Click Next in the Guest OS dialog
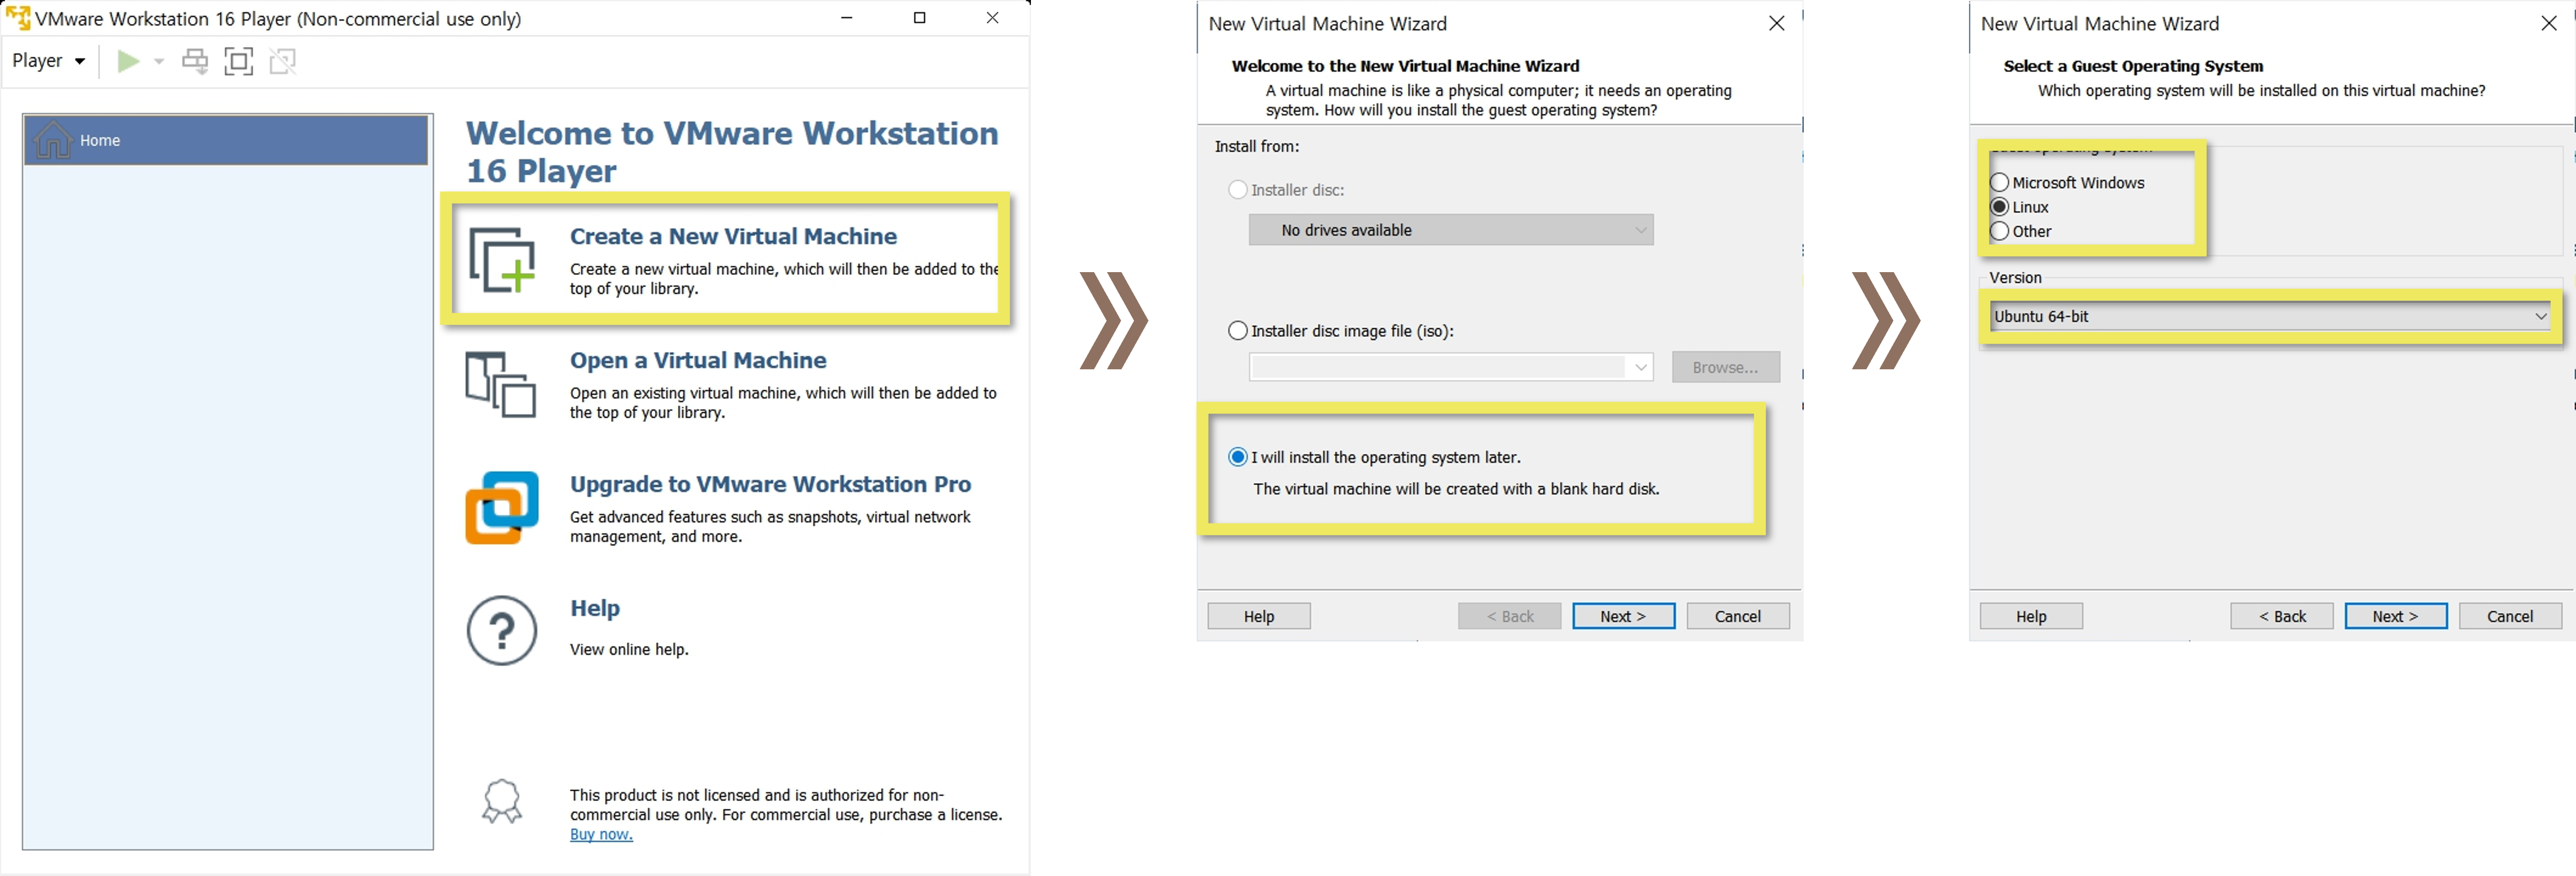This screenshot has height=876, width=2576. tap(2396, 616)
